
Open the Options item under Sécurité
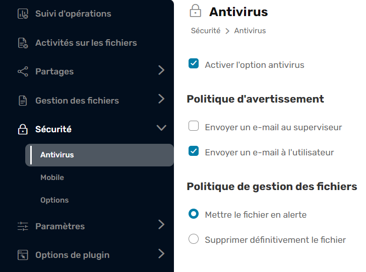click(54, 200)
